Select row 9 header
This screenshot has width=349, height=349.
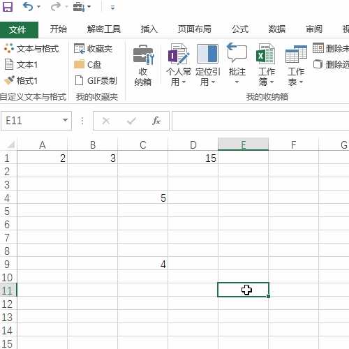8,264
